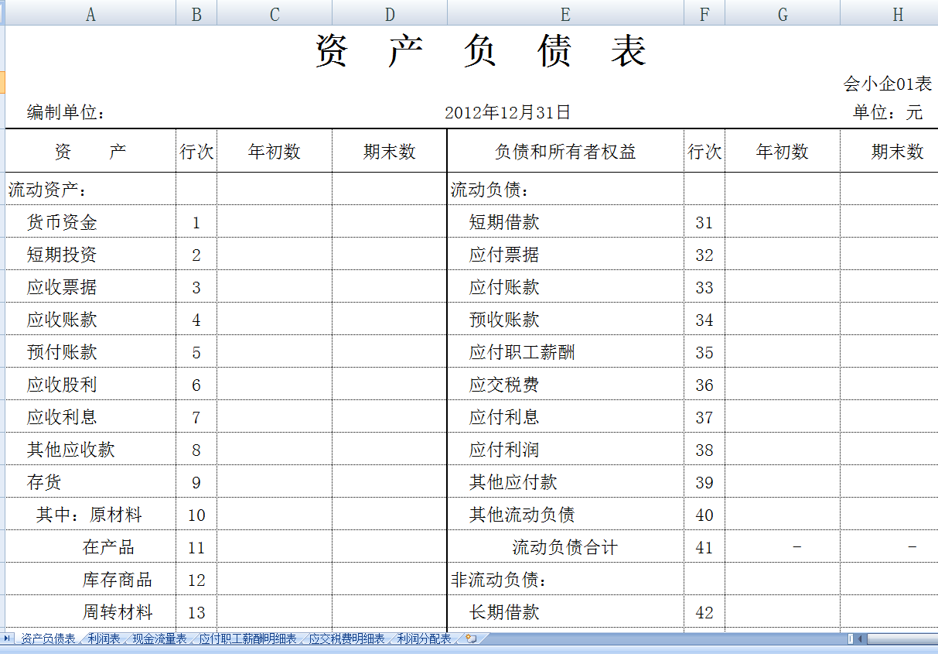Click the 资产 column header cell
The image size is (938, 654).
click(90, 152)
